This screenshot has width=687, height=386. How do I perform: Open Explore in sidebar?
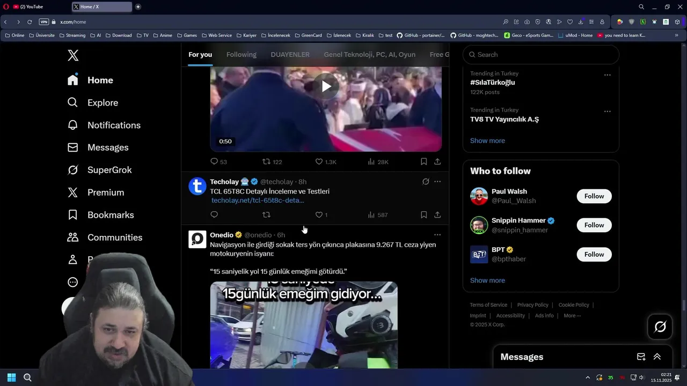(92, 102)
